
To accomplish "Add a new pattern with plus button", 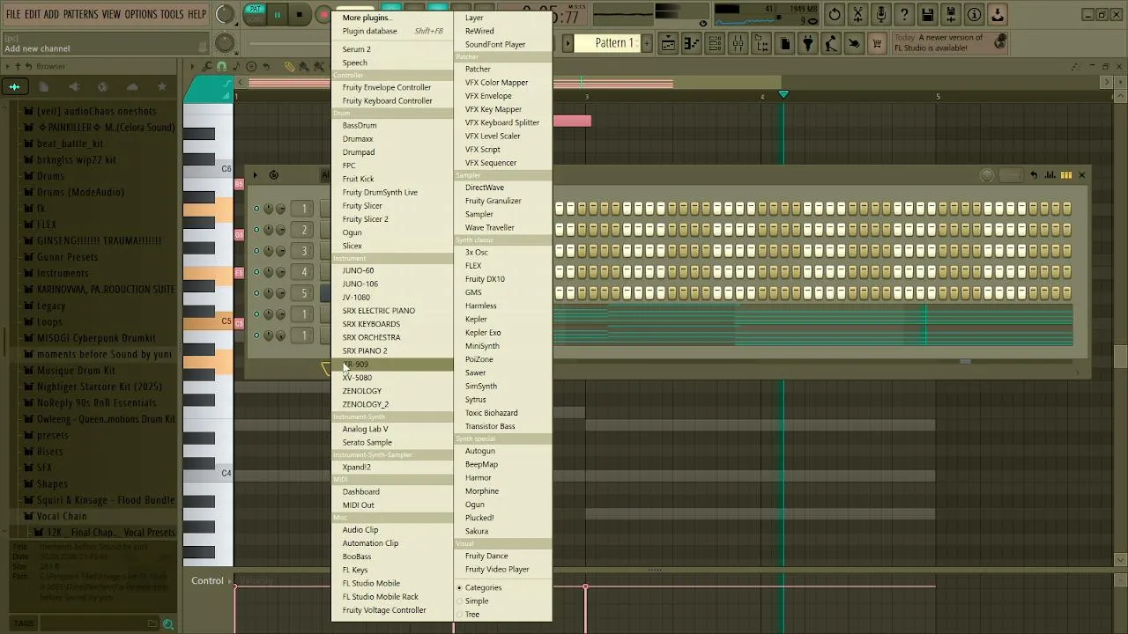I will pyautogui.click(x=646, y=43).
